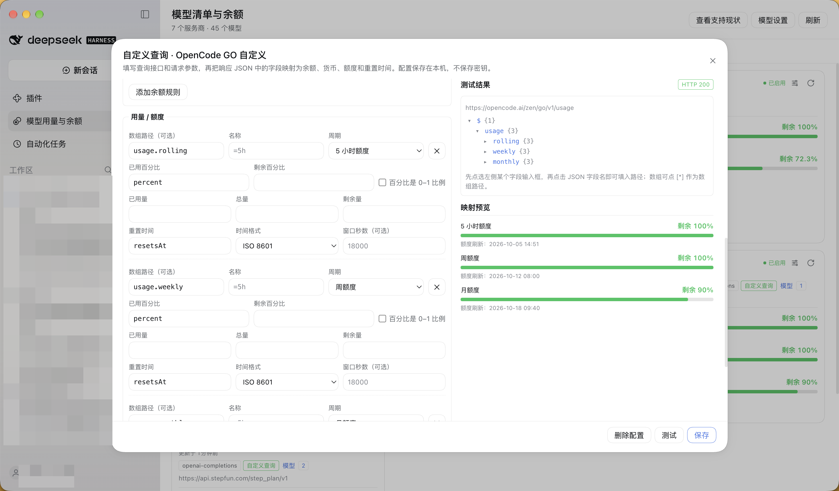Expand the rolling JSON node
This screenshot has height=491, width=839.
coord(485,141)
